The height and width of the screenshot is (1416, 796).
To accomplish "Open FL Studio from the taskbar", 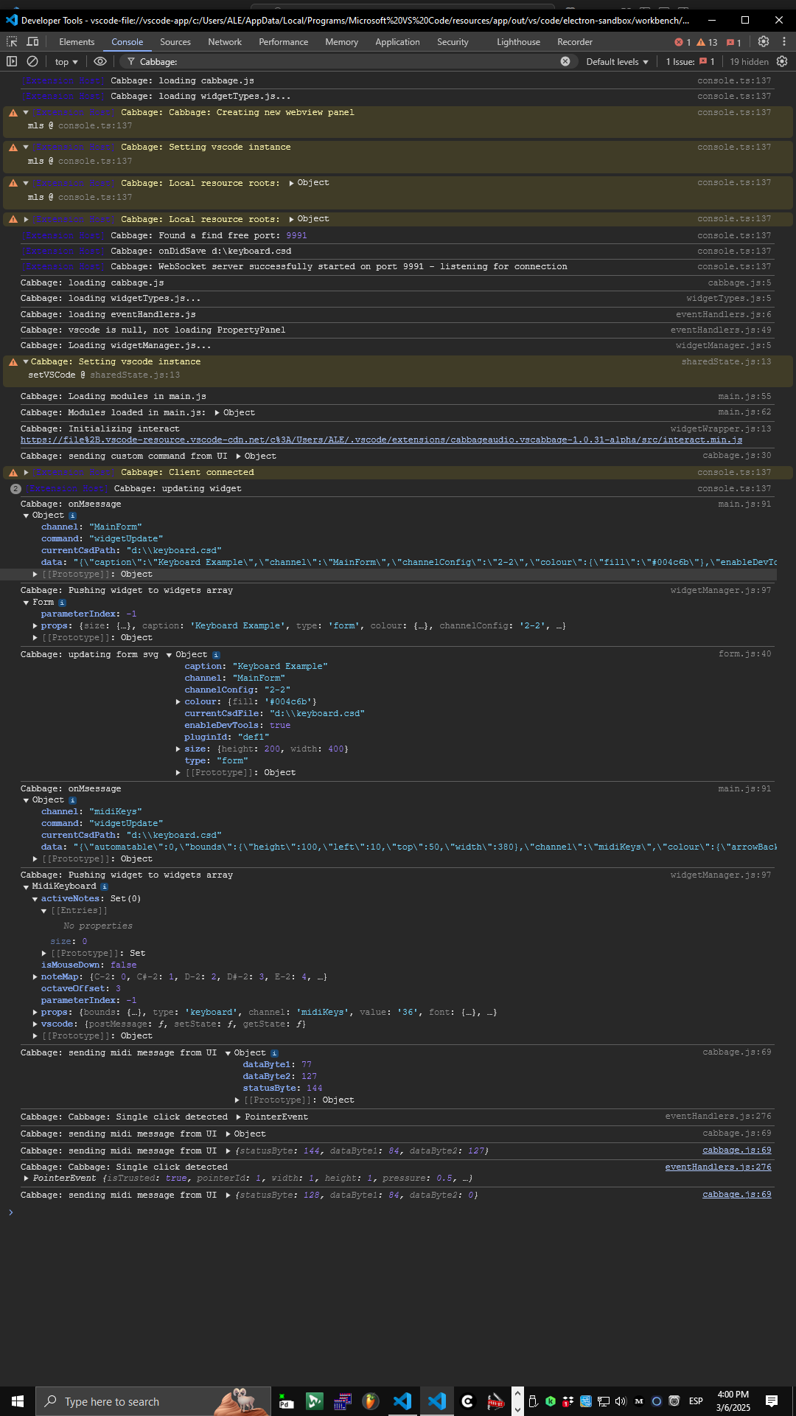I will [x=371, y=1401].
